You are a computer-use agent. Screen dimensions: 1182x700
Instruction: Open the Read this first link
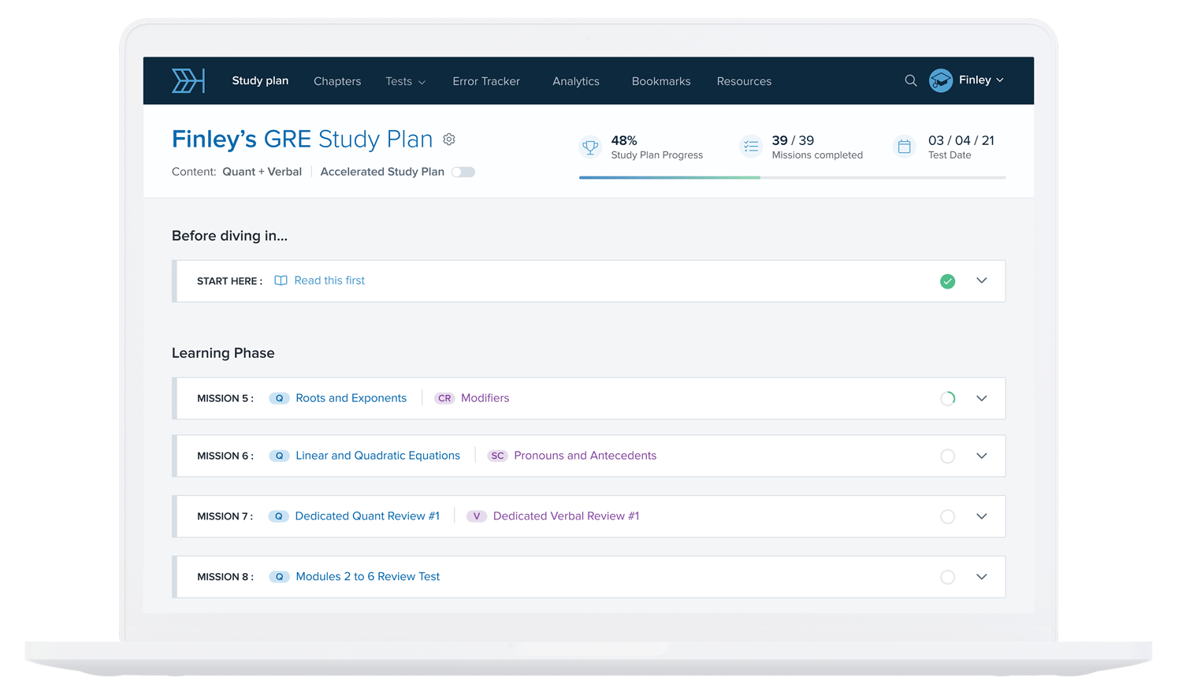tap(329, 281)
